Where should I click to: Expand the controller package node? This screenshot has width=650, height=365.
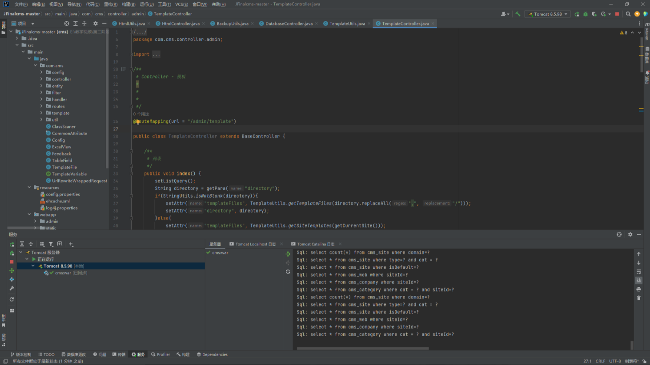click(x=42, y=79)
